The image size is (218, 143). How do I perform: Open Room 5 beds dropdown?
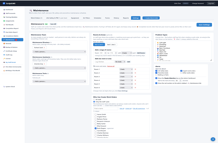pyautogui.click(x=126, y=84)
